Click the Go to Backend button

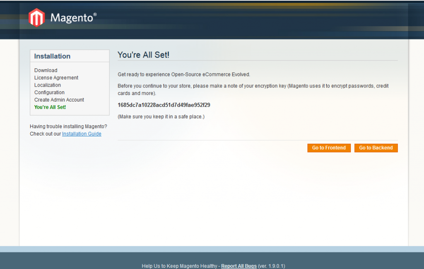(376, 148)
